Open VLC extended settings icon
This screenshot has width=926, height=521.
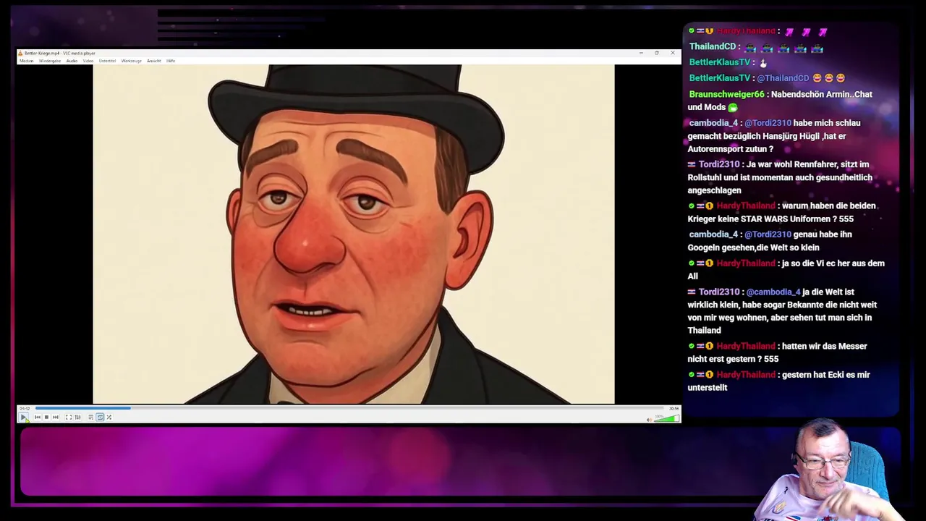coord(78,417)
